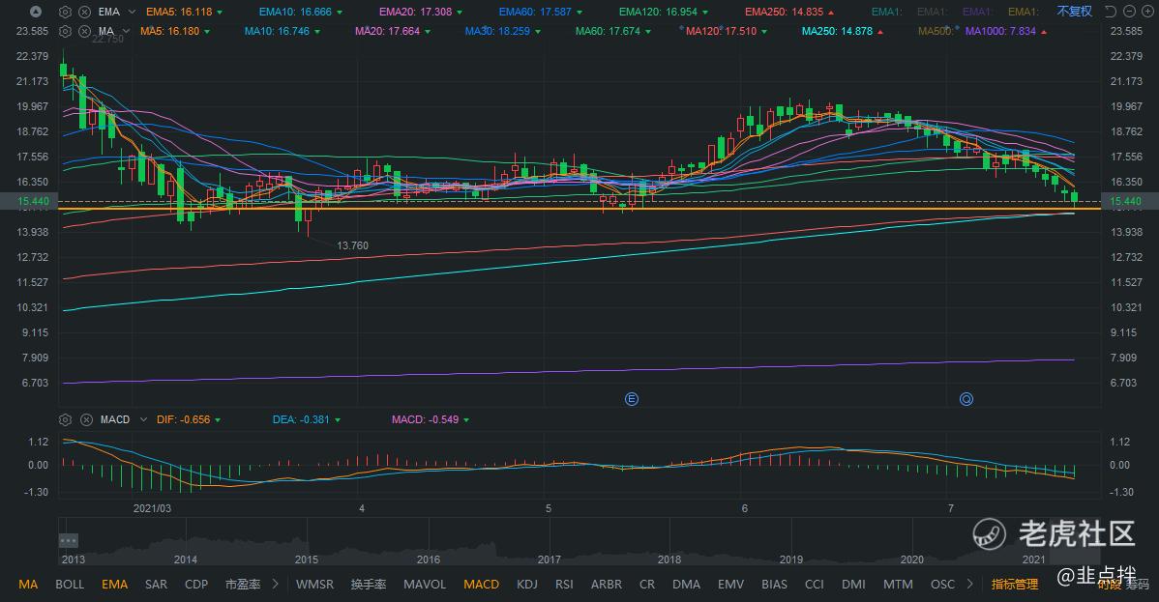
Task: Select the MA main indicator tab
Action: pos(28,585)
